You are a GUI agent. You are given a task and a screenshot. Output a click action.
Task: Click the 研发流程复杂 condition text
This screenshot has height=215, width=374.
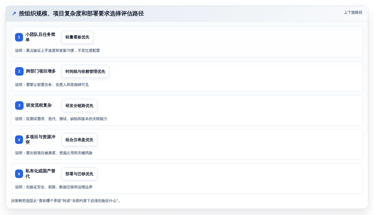click(x=39, y=106)
